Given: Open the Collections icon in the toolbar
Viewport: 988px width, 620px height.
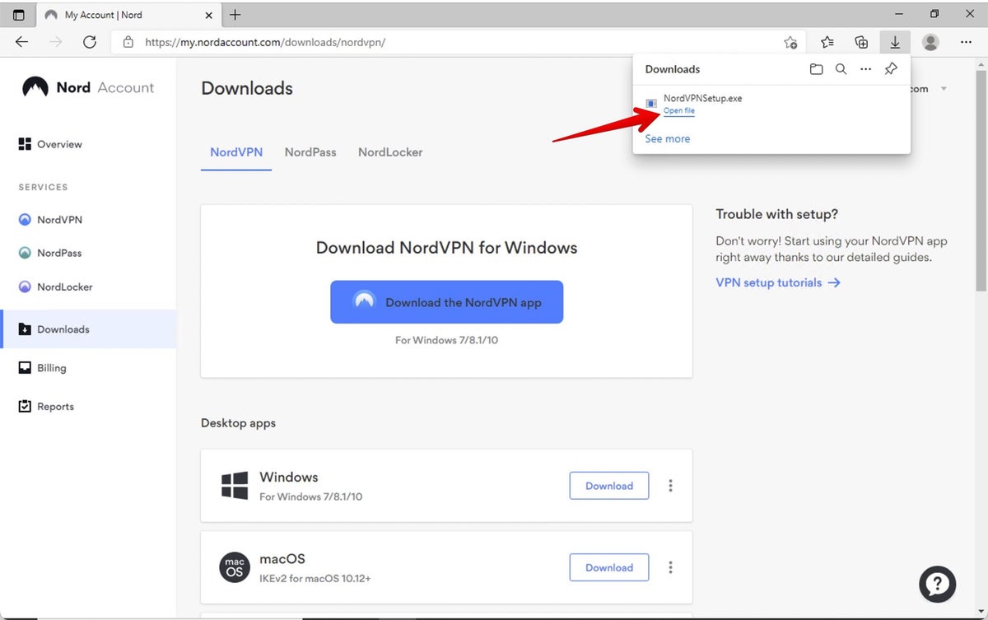Looking at the screenshot, I should pyautogui.click(x=861, y=42).
